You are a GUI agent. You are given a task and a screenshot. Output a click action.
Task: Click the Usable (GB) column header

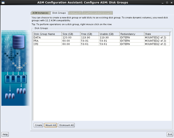(109, 34)
